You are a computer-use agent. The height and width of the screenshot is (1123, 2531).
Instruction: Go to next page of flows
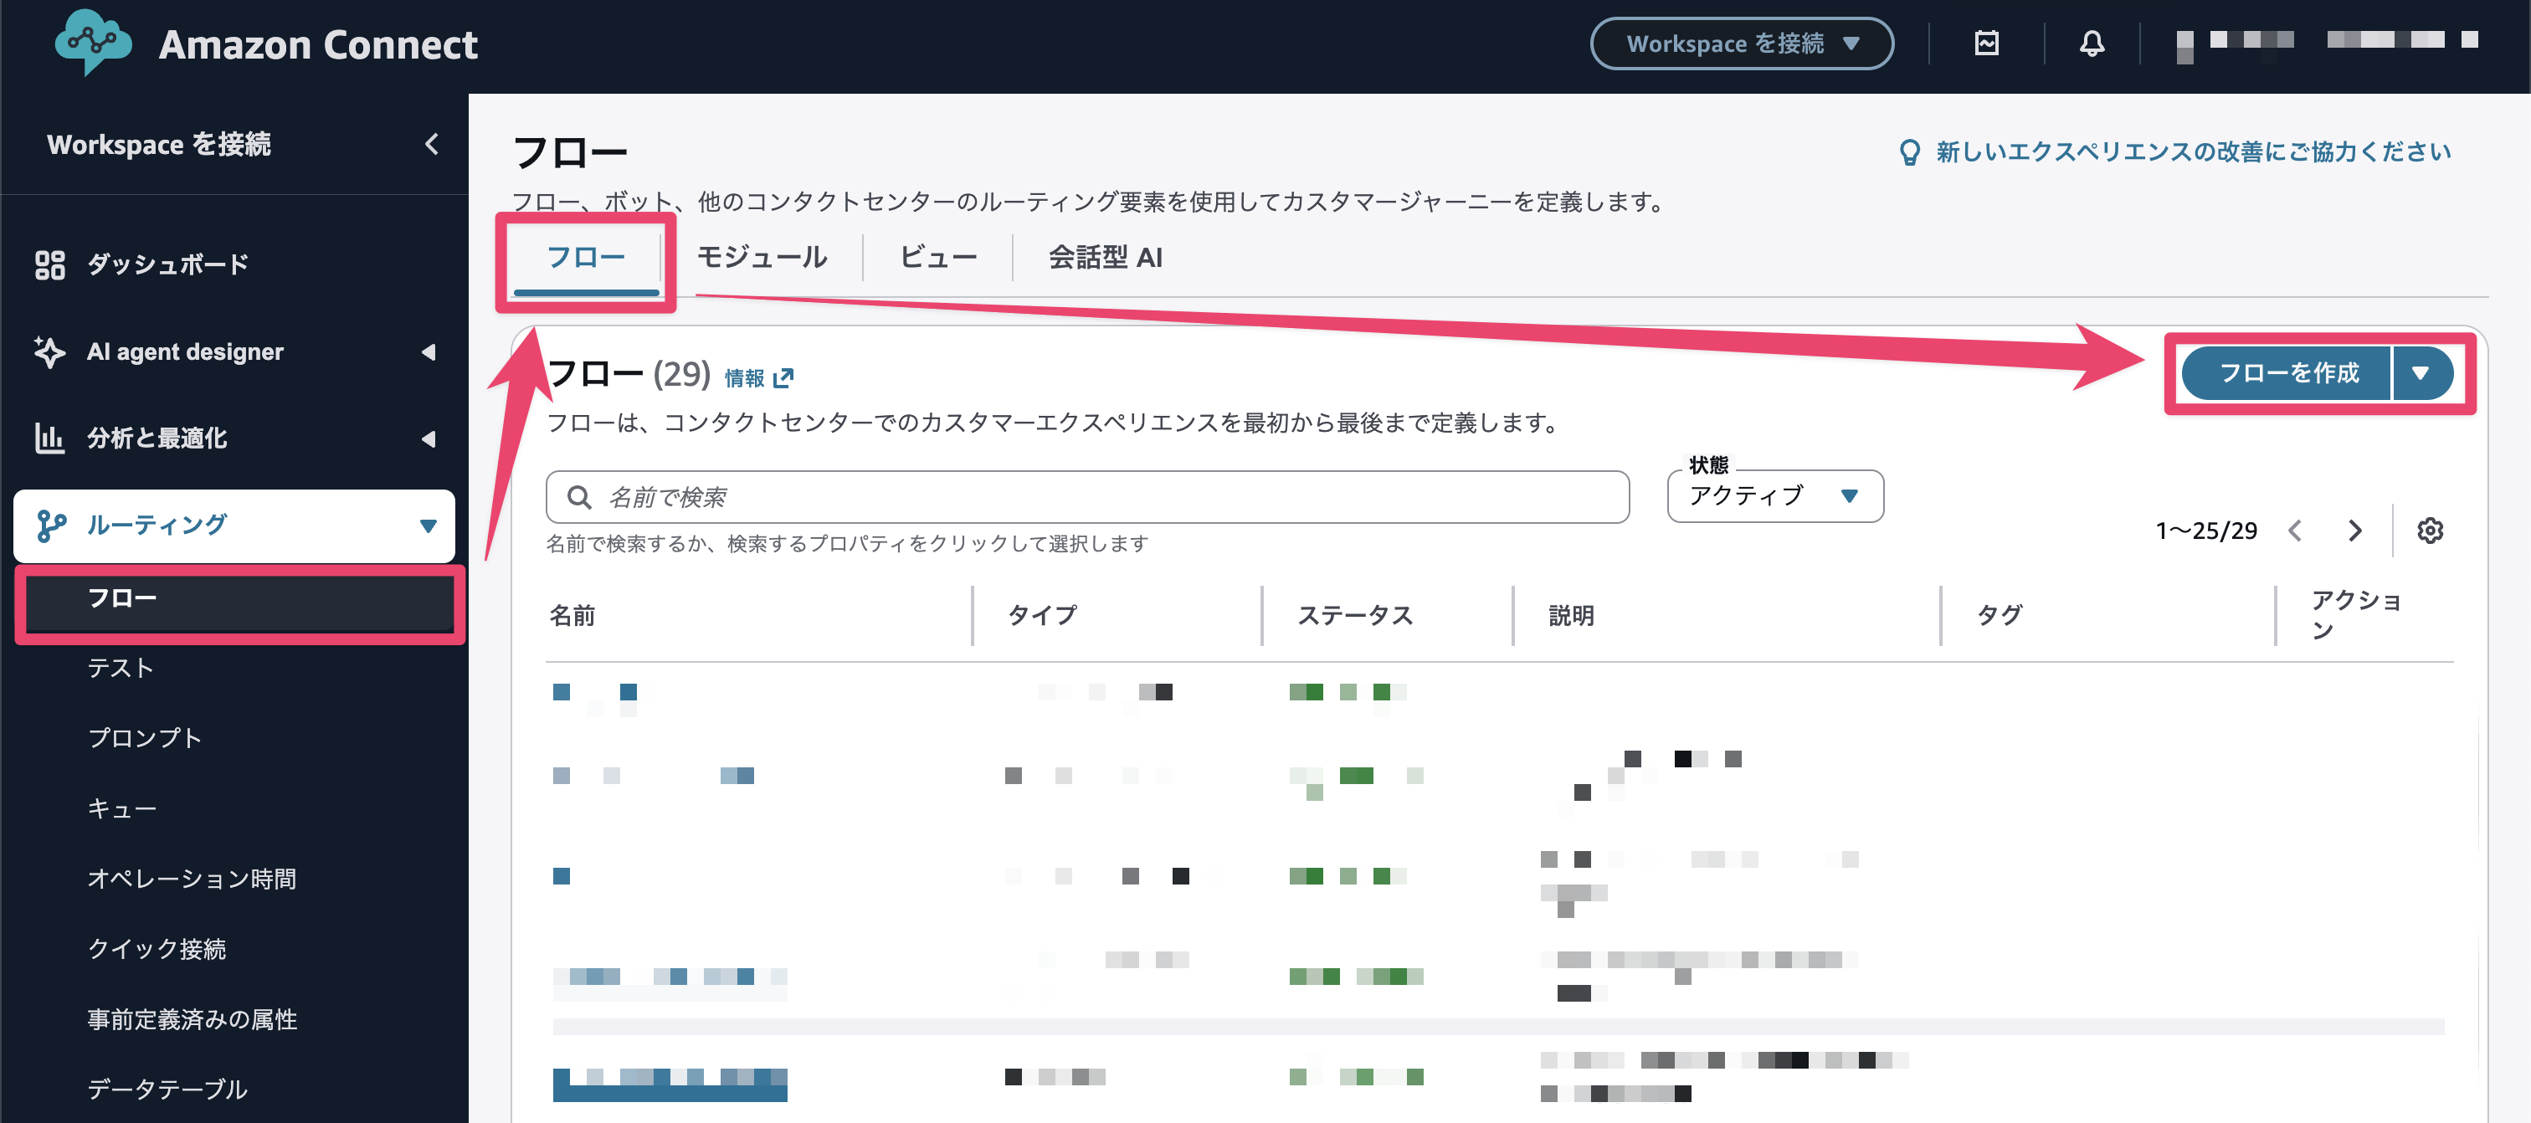pyautogui.click(x=2355, y=531)
